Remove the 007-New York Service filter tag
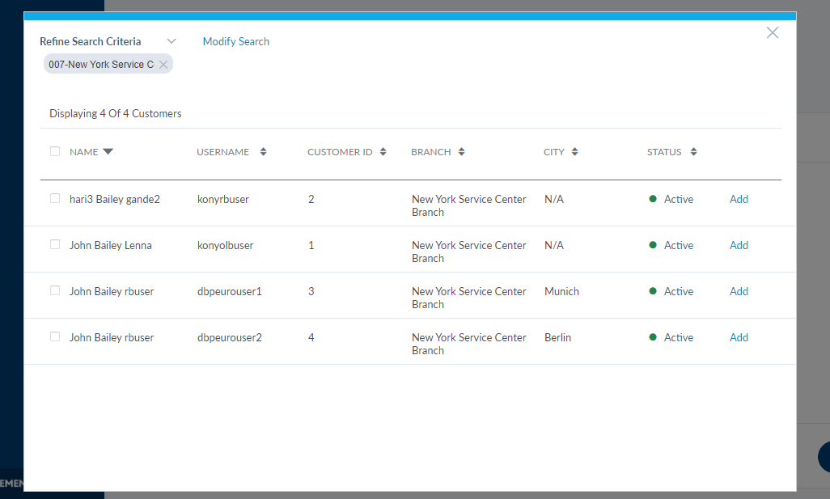 [x=163, y=65]
